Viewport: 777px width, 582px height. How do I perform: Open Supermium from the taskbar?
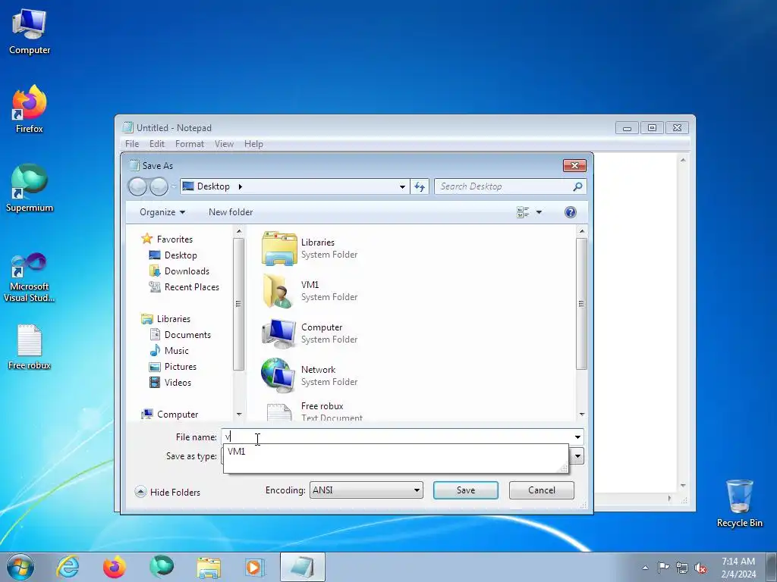point(162,567)
